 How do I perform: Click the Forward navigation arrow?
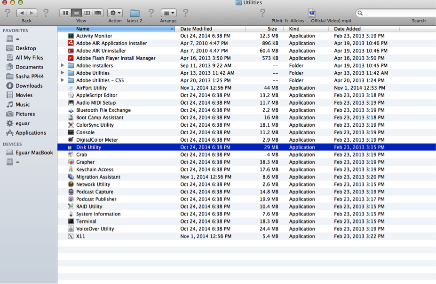[x=32, y=13]
